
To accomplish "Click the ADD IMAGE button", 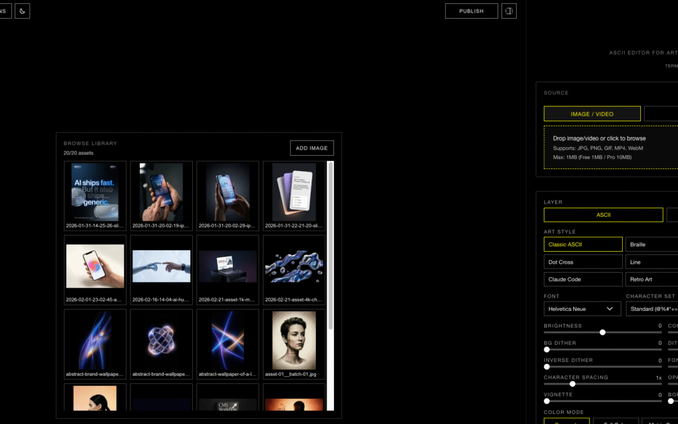I will pyautogui.click(x=312, y=148).
